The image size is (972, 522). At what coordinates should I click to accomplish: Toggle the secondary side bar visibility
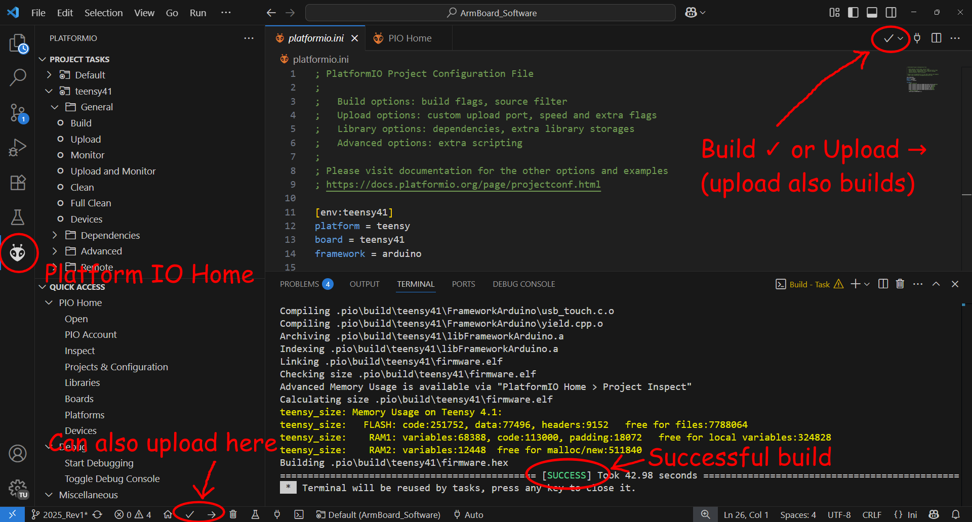pyautogui.click(x=890, y=12)
